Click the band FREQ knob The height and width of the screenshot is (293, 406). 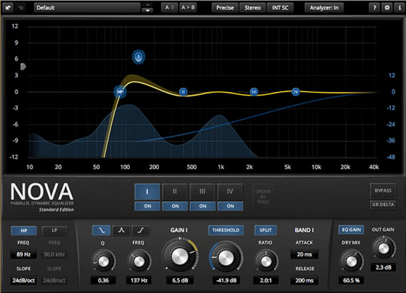139,261
